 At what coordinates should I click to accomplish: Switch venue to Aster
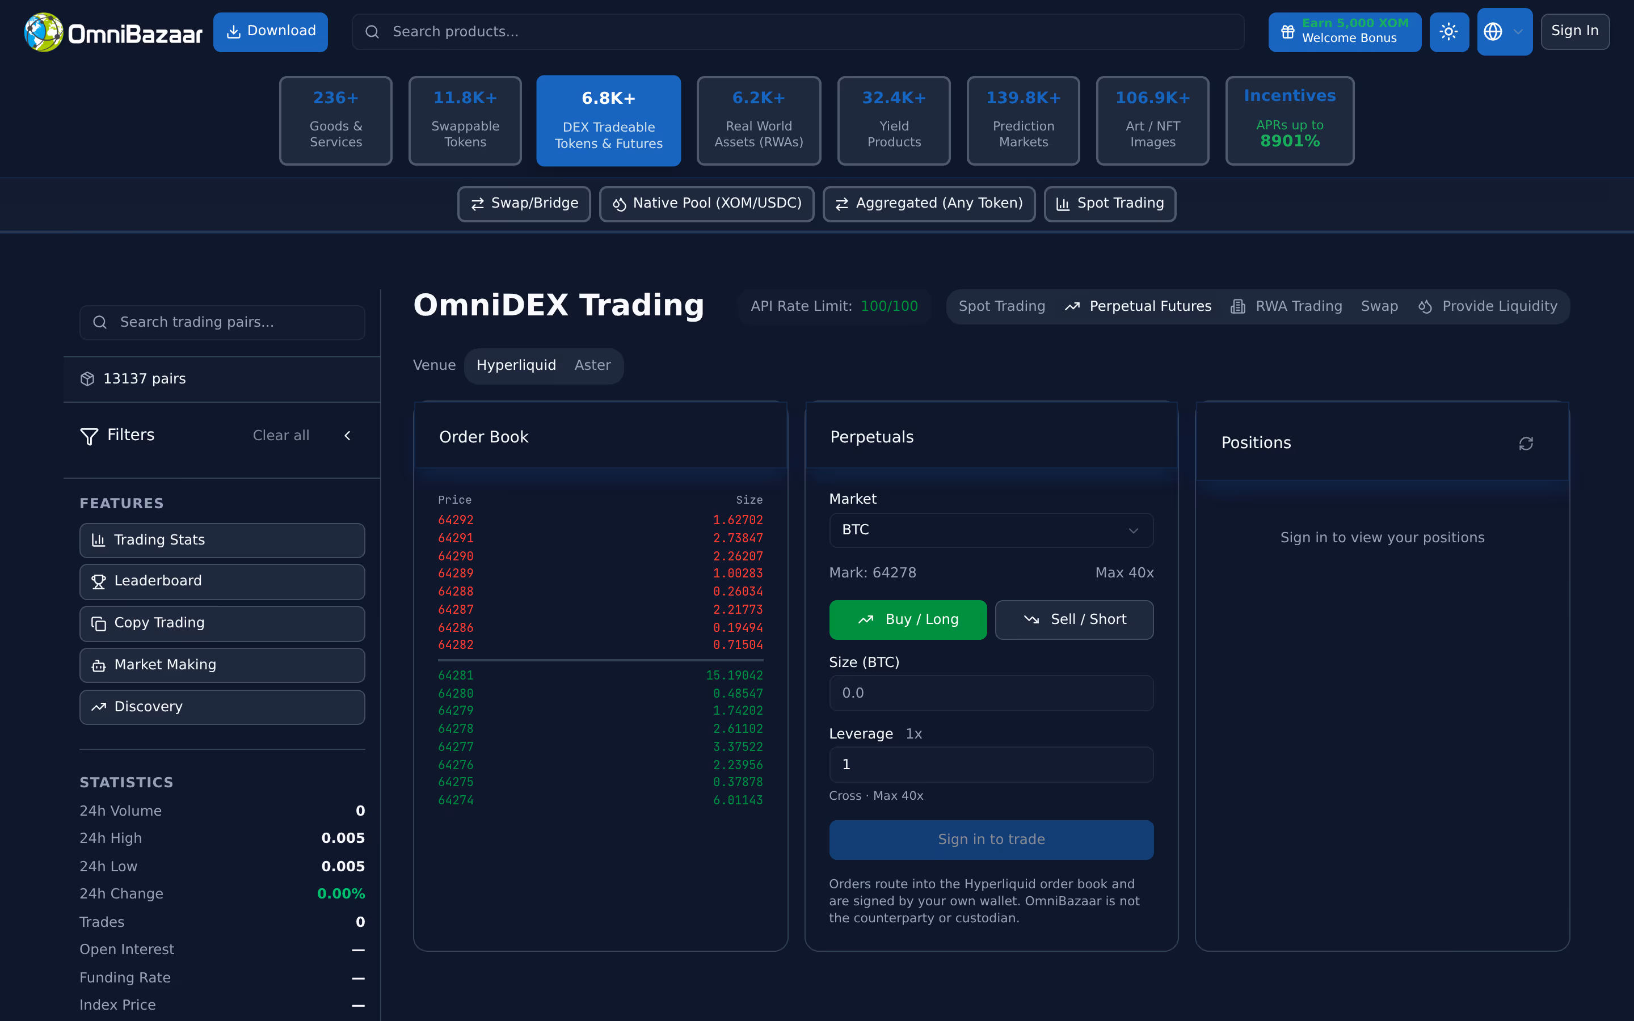pyautogui.click(x=592, y=365)
